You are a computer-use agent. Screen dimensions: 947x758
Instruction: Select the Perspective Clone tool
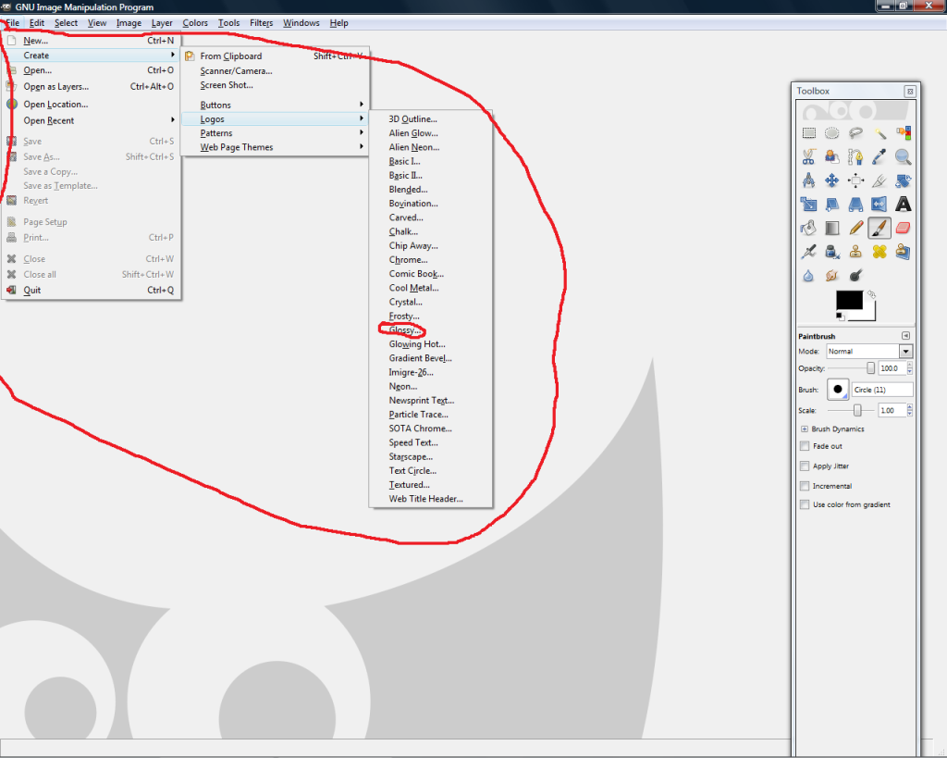coord(903,252)
